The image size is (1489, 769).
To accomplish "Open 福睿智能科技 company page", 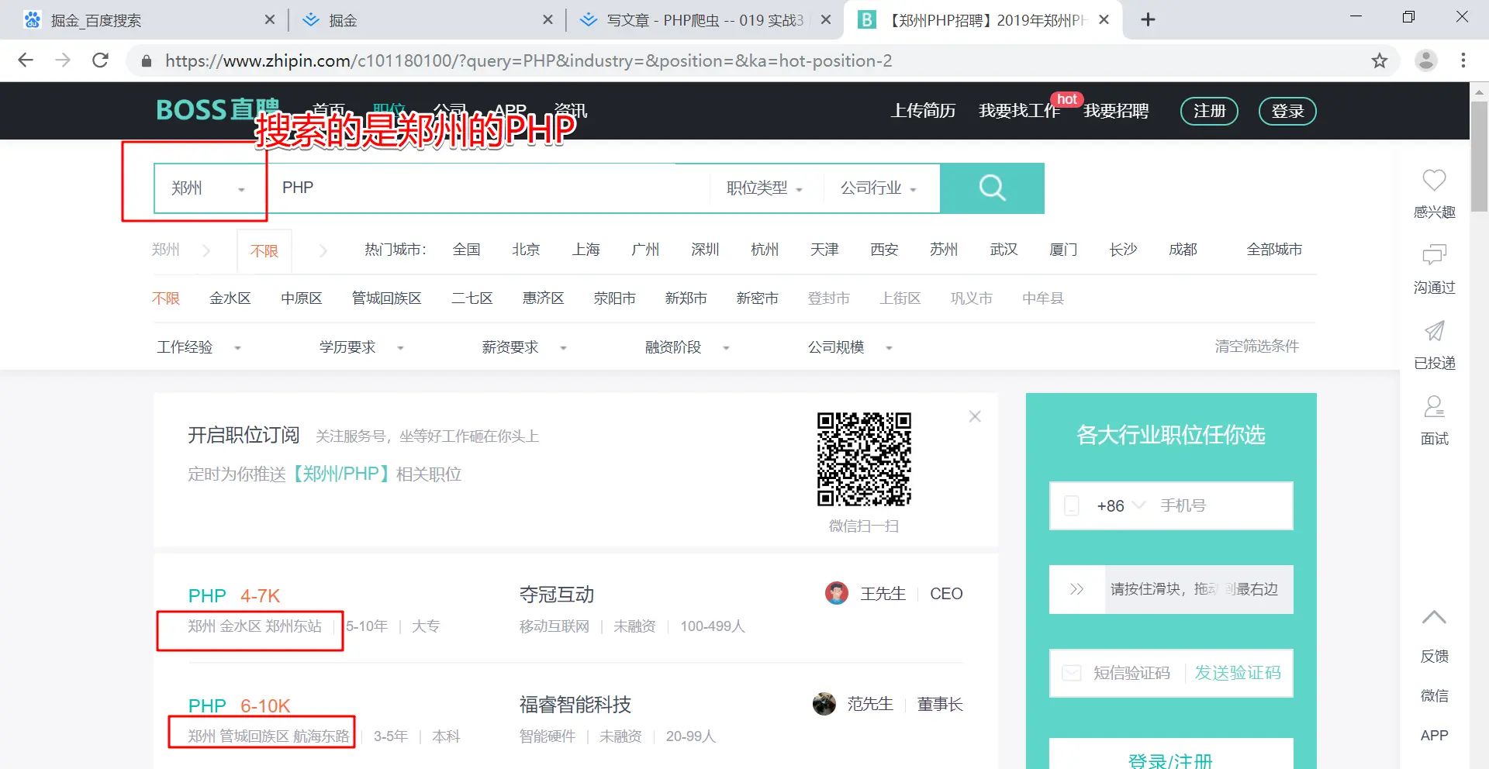I will pos(575,705).
